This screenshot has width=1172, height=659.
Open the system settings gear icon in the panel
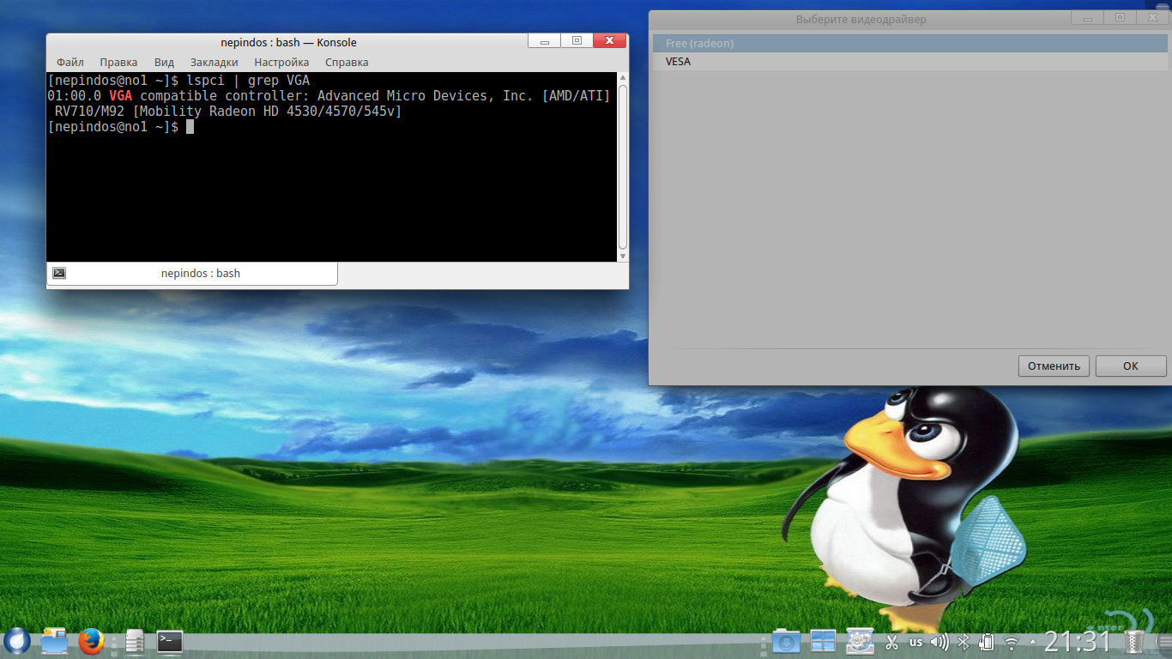click(860, 641)
